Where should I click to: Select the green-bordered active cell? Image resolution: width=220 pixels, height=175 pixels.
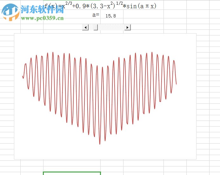72,173
